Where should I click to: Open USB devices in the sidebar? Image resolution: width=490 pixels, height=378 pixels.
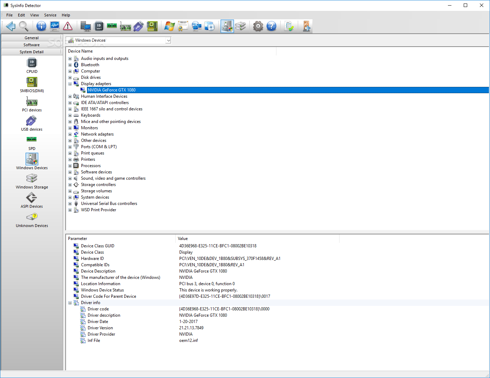[x=32, y=123]
